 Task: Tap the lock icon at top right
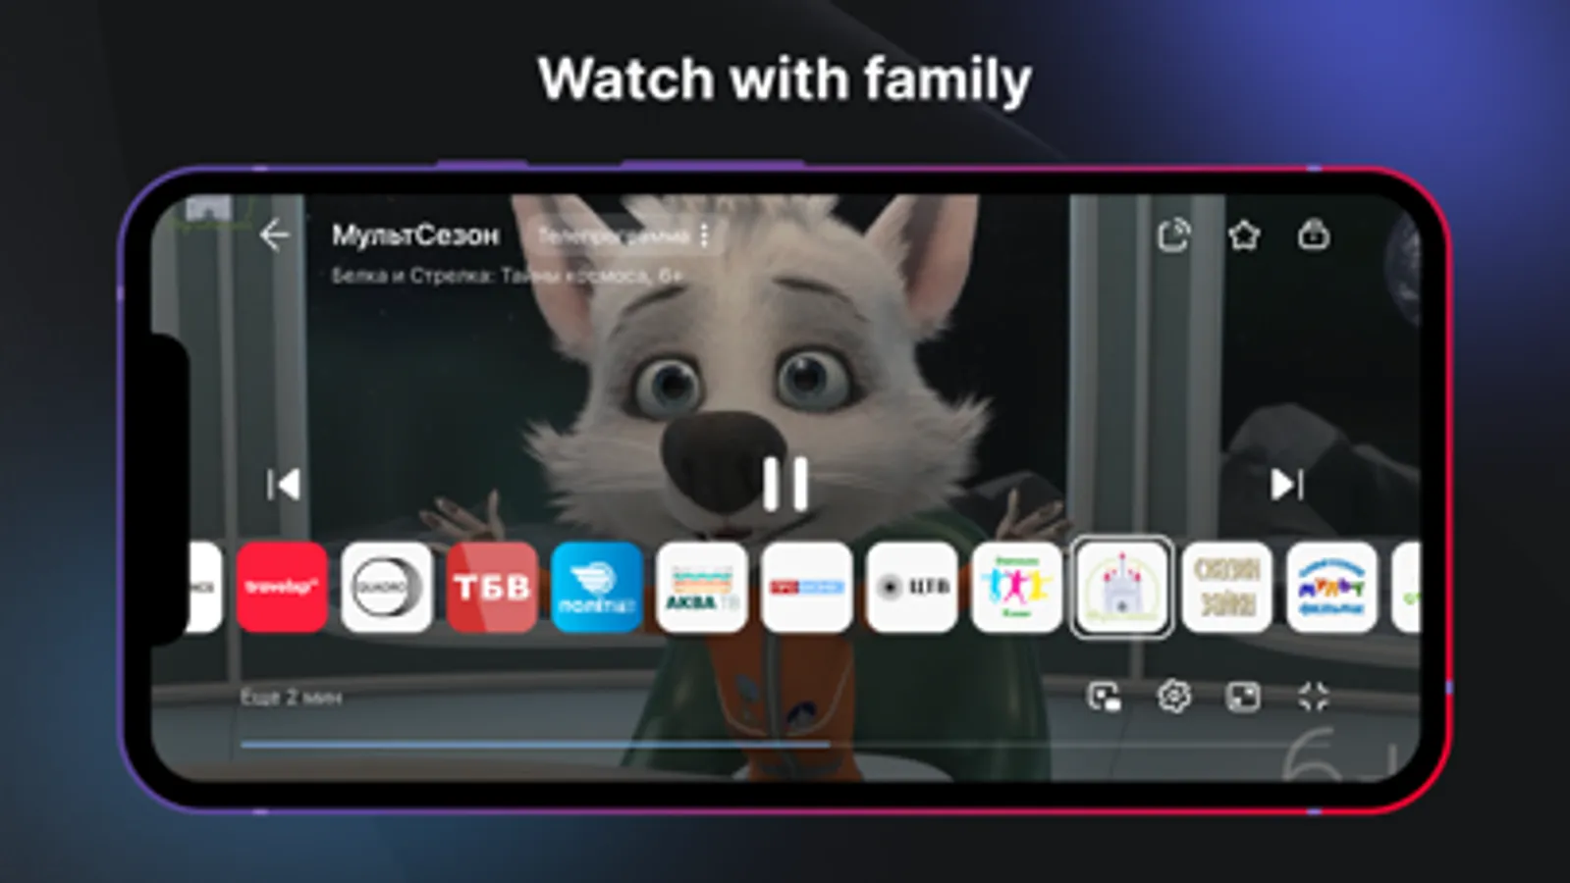coord(1314,234)
